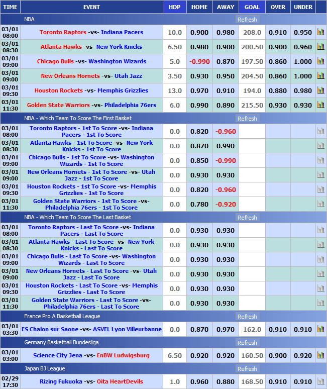Refresh the NBA odds section
Viewport: 327px width, 389px height.
tap(247, 20)
